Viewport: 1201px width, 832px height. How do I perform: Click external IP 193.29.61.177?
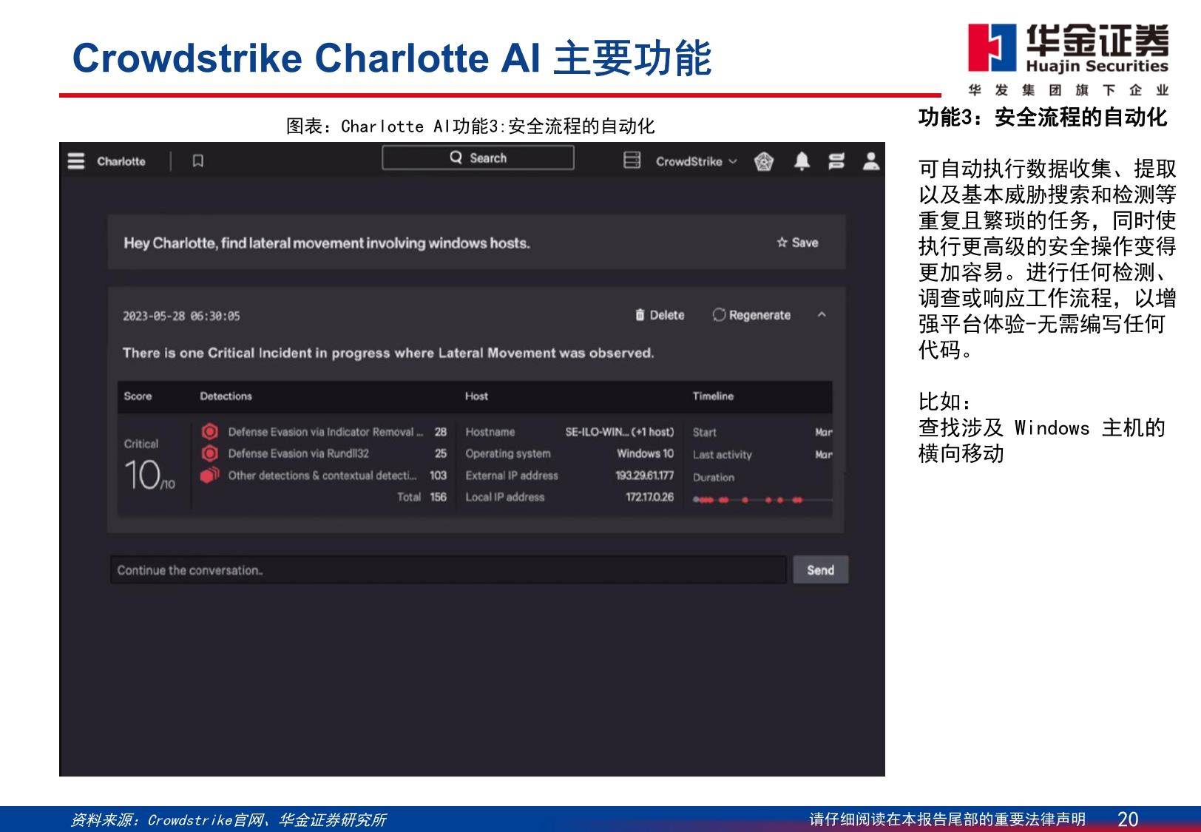(x=644, y=476)
